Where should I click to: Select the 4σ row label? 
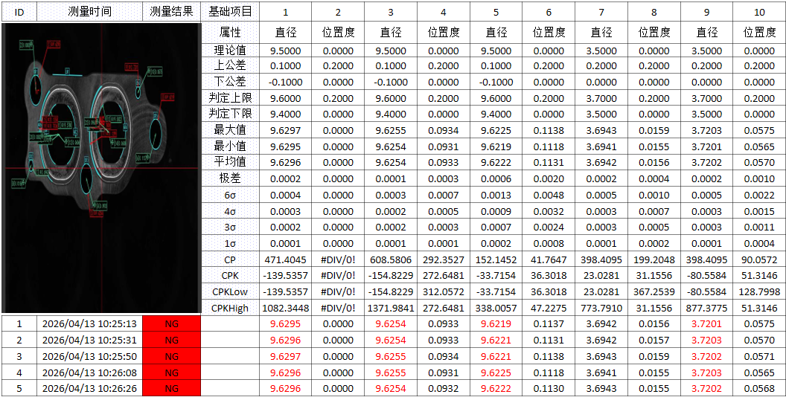pos(230,212)
